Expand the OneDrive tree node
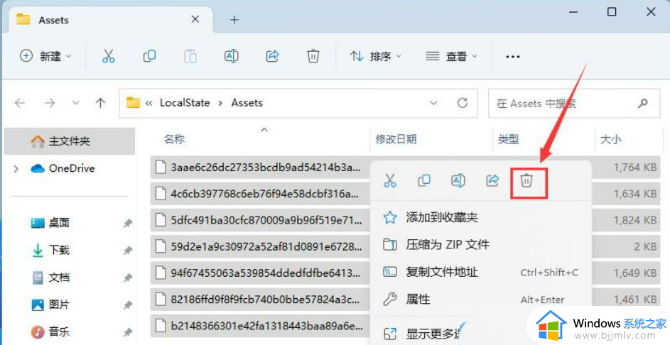670x345 pixels. [16, 169]
